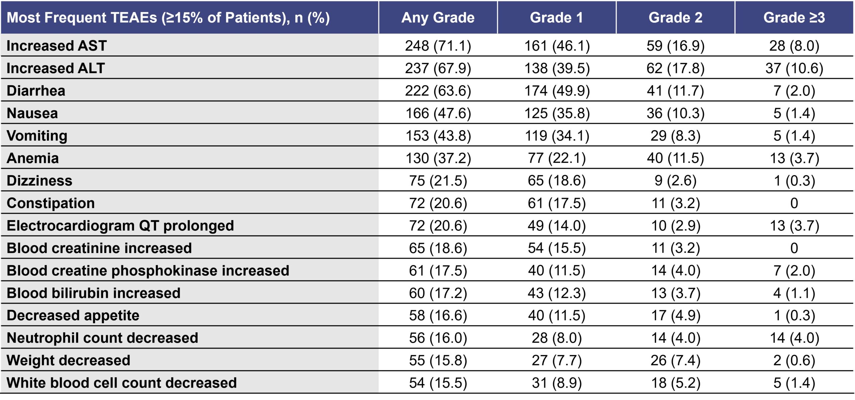Image resolution: width=855 pixels, height=400 pixels.
Task: Select 'Electrocardiogram QT prolonged' row label
Action: pyautogui.click(x=120, y=225)
